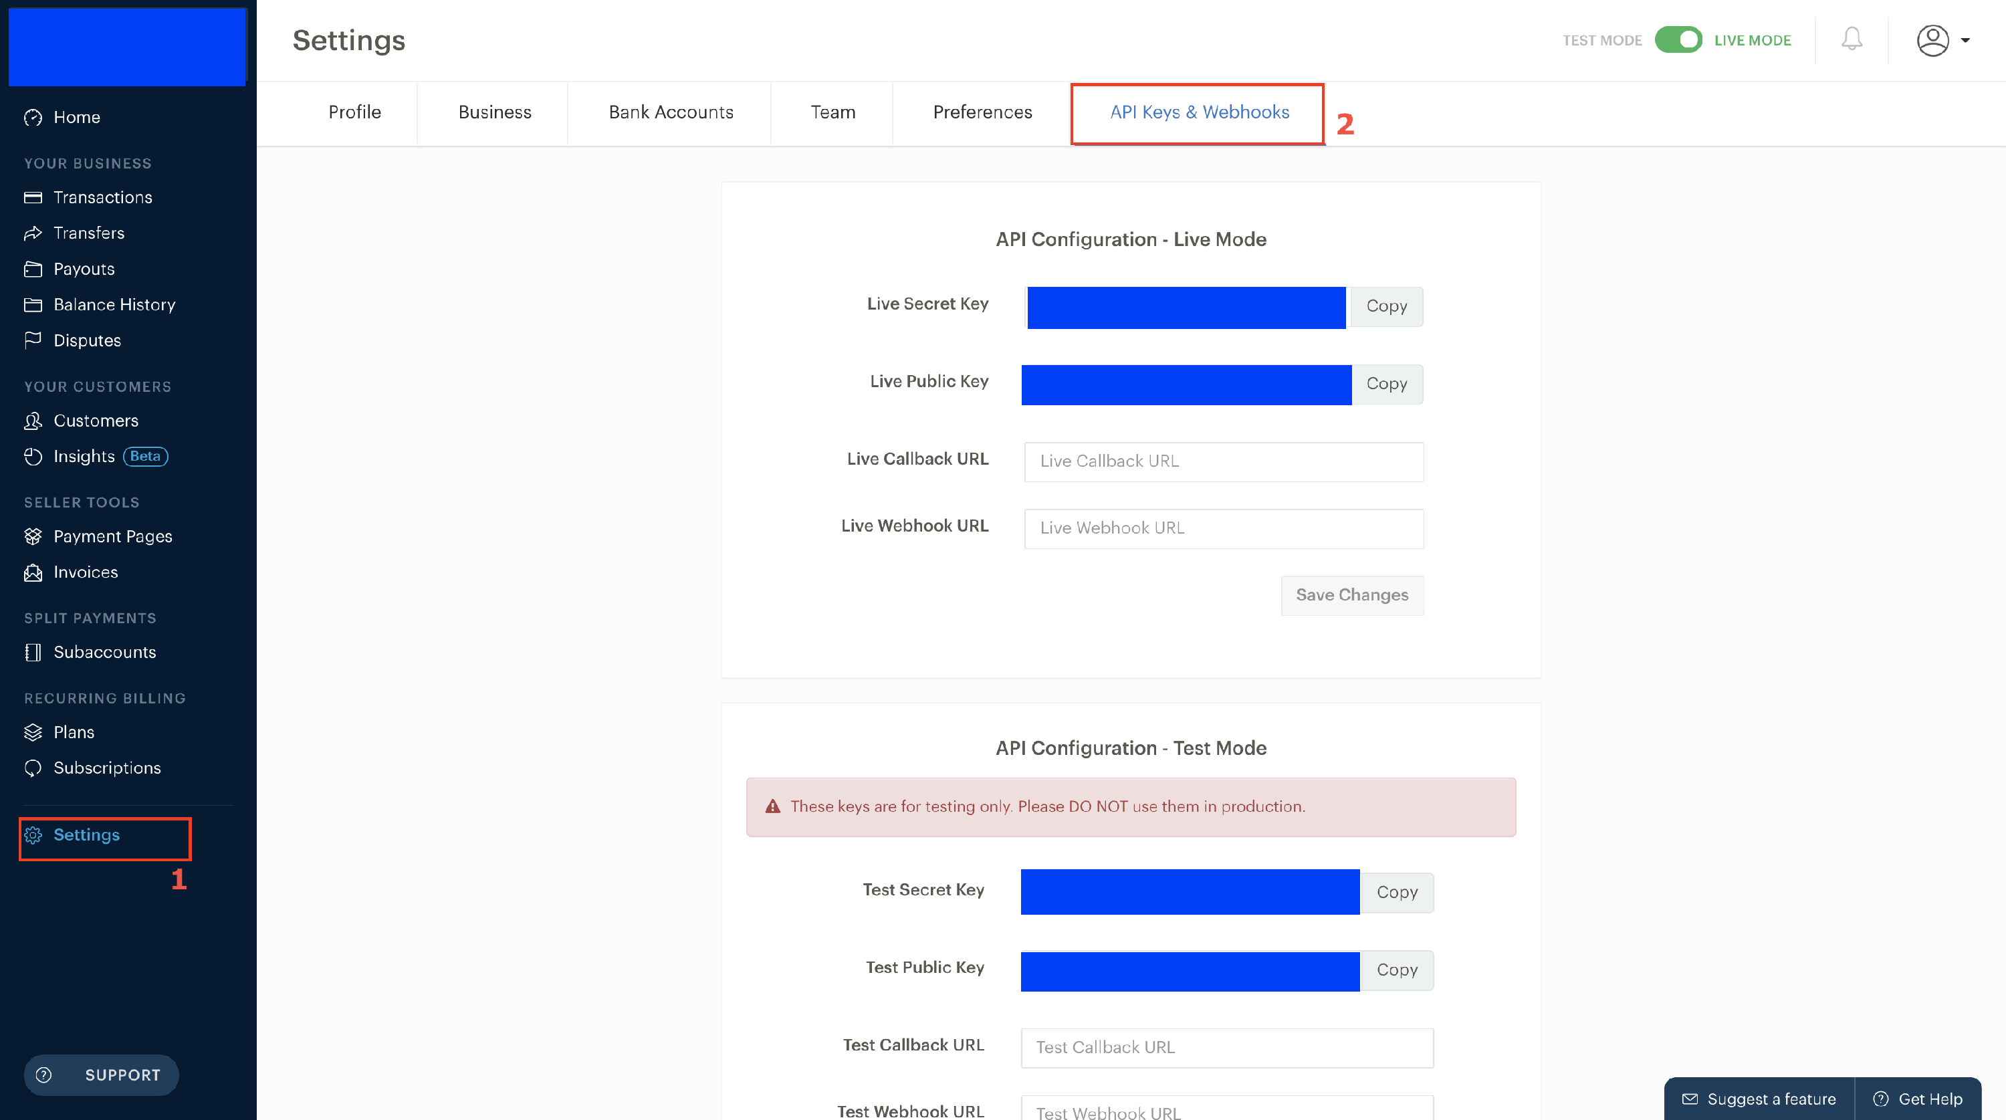Click the Payment Pages icon
Viewport: 2006px width, 1120px height.
click(33, 537)
